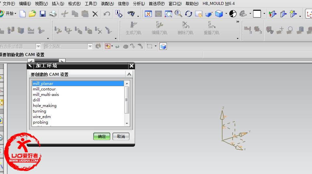312x174 pixels.
Task: Select turning in CAM list
Action: 78,111
